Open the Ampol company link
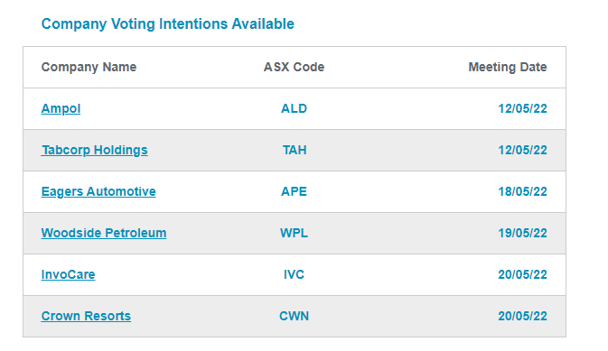 pyautogui.click(x=61, y=108)
